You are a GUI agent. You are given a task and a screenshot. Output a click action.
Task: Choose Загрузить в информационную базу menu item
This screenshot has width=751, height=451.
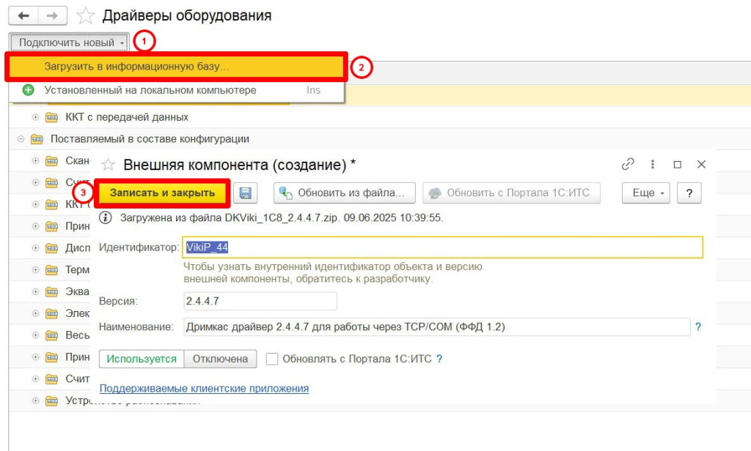136,67
